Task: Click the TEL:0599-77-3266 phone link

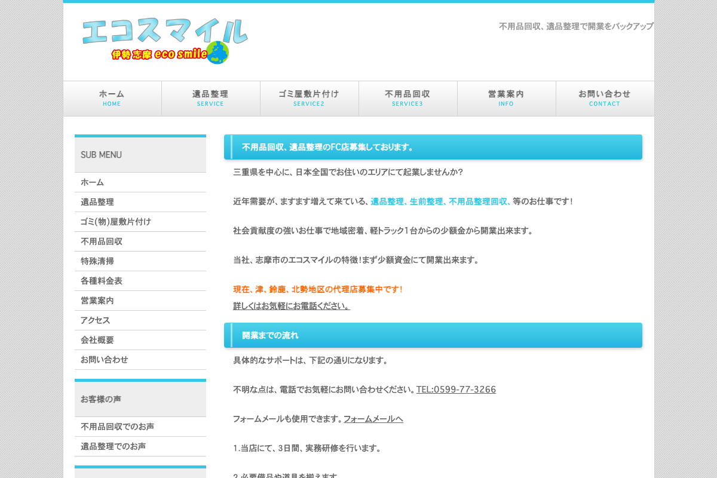Action: 456,390
